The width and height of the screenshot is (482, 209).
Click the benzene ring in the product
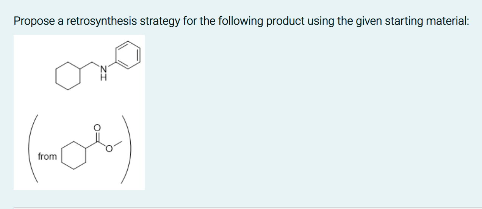[x=128, y=55]
